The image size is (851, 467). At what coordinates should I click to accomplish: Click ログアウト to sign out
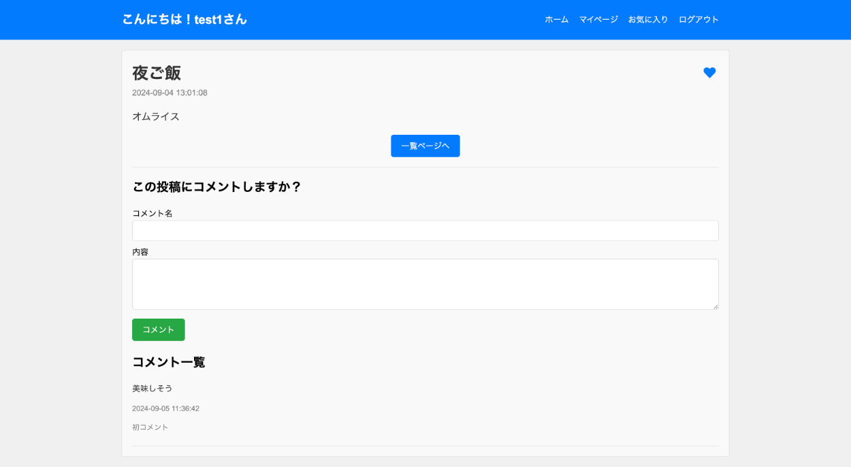[x=699, y=20]
